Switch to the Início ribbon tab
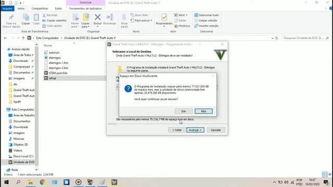 point(21,8)
